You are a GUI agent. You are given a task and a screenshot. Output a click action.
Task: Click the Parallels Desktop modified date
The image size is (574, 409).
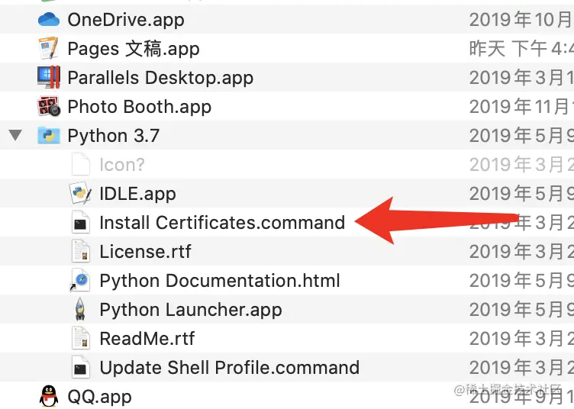pyautogui.click(x=521, y=78)
